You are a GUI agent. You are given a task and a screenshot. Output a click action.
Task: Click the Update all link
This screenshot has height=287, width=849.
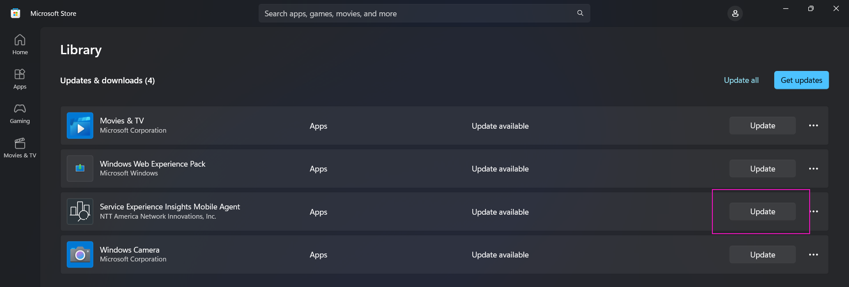[x=741, y=80]
